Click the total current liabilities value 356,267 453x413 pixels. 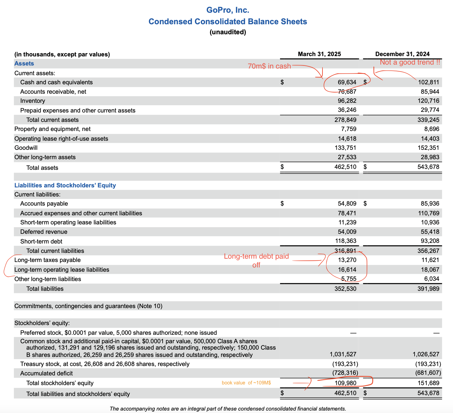tap(428, 251)
